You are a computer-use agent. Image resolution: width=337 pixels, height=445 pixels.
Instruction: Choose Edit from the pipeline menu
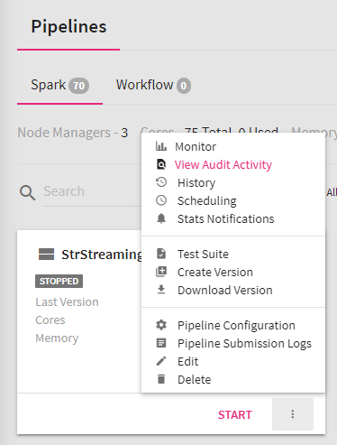(x=187, y=361)
